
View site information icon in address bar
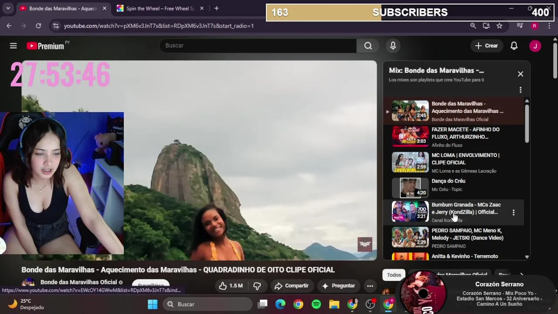point(55,26)
